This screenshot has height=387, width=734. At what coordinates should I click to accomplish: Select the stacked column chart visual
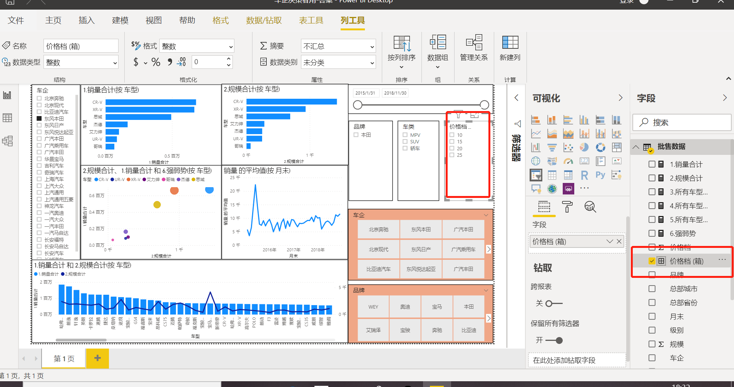click(x=552, y=120)
